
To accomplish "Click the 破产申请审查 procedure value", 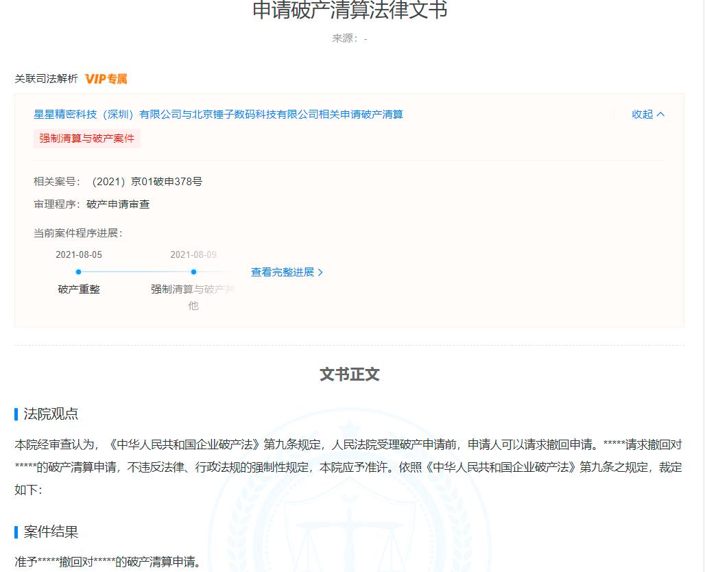I will pos(118,204).
